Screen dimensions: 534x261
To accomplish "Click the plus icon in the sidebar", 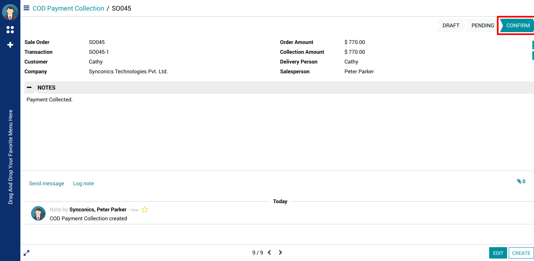I will 10,45.
